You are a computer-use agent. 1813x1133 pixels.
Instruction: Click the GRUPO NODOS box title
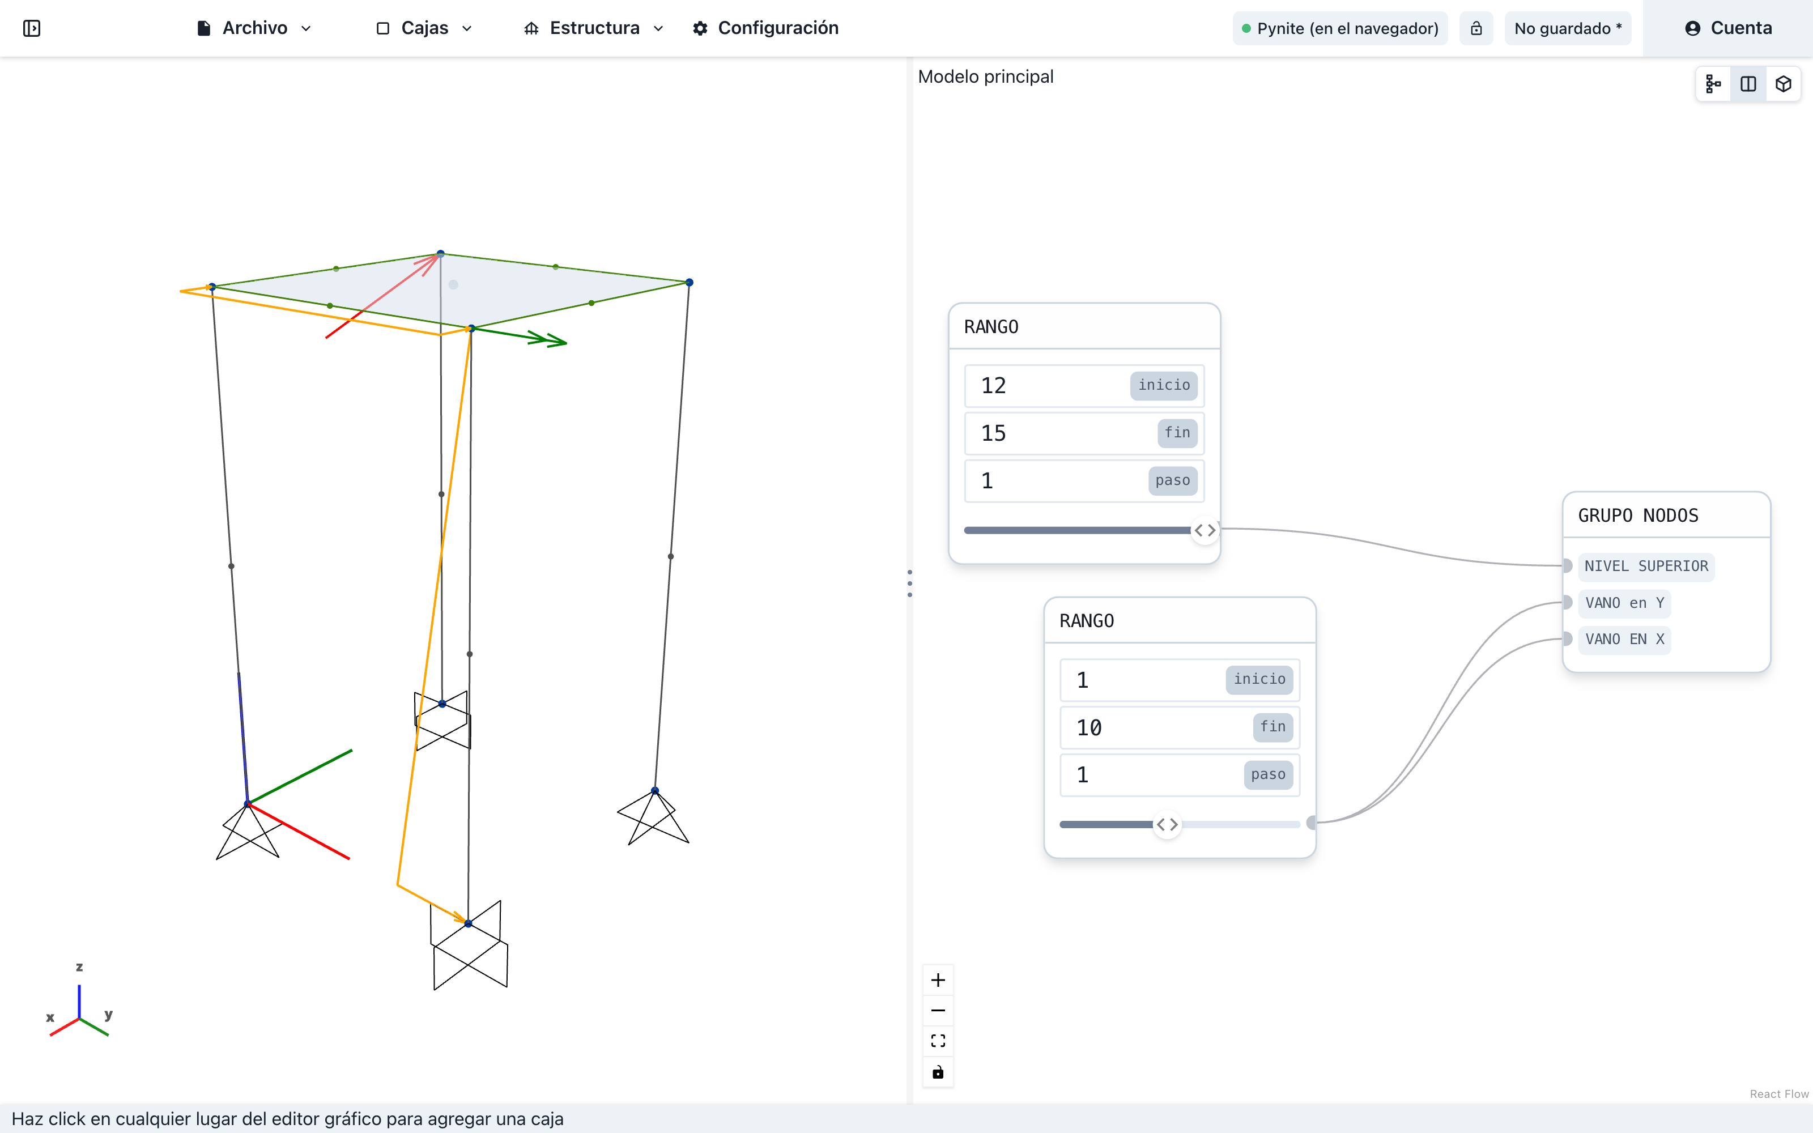(1638, 516)
